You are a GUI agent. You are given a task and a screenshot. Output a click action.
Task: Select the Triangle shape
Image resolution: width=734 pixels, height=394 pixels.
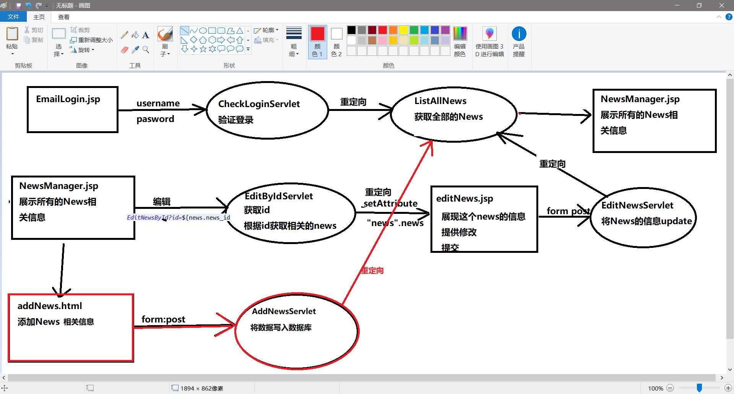tap(240, 31)
